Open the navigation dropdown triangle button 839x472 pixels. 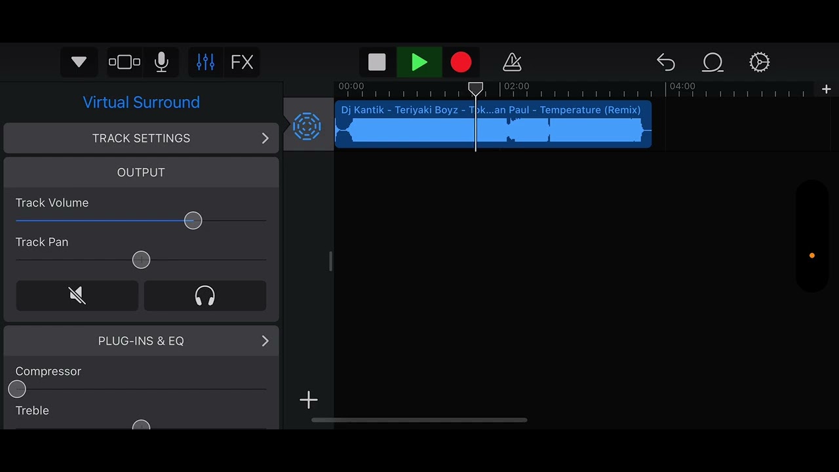click(79, 62)
